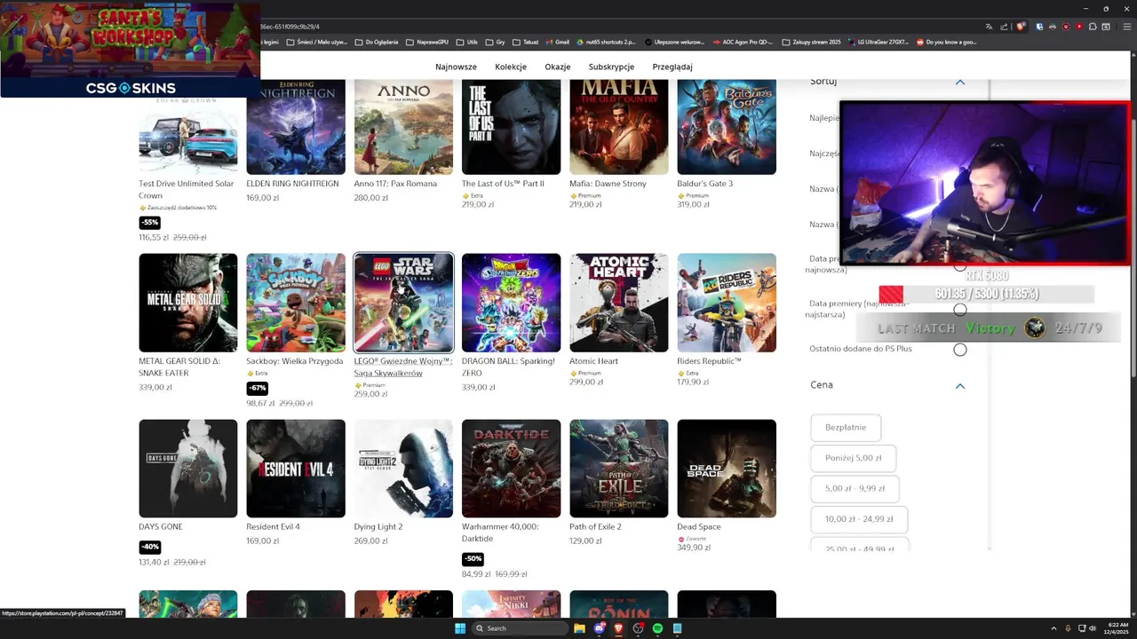Open Mafia: Dawne Strony title link
Screen dimensions: 1137x639
click(x=608, y=184)
